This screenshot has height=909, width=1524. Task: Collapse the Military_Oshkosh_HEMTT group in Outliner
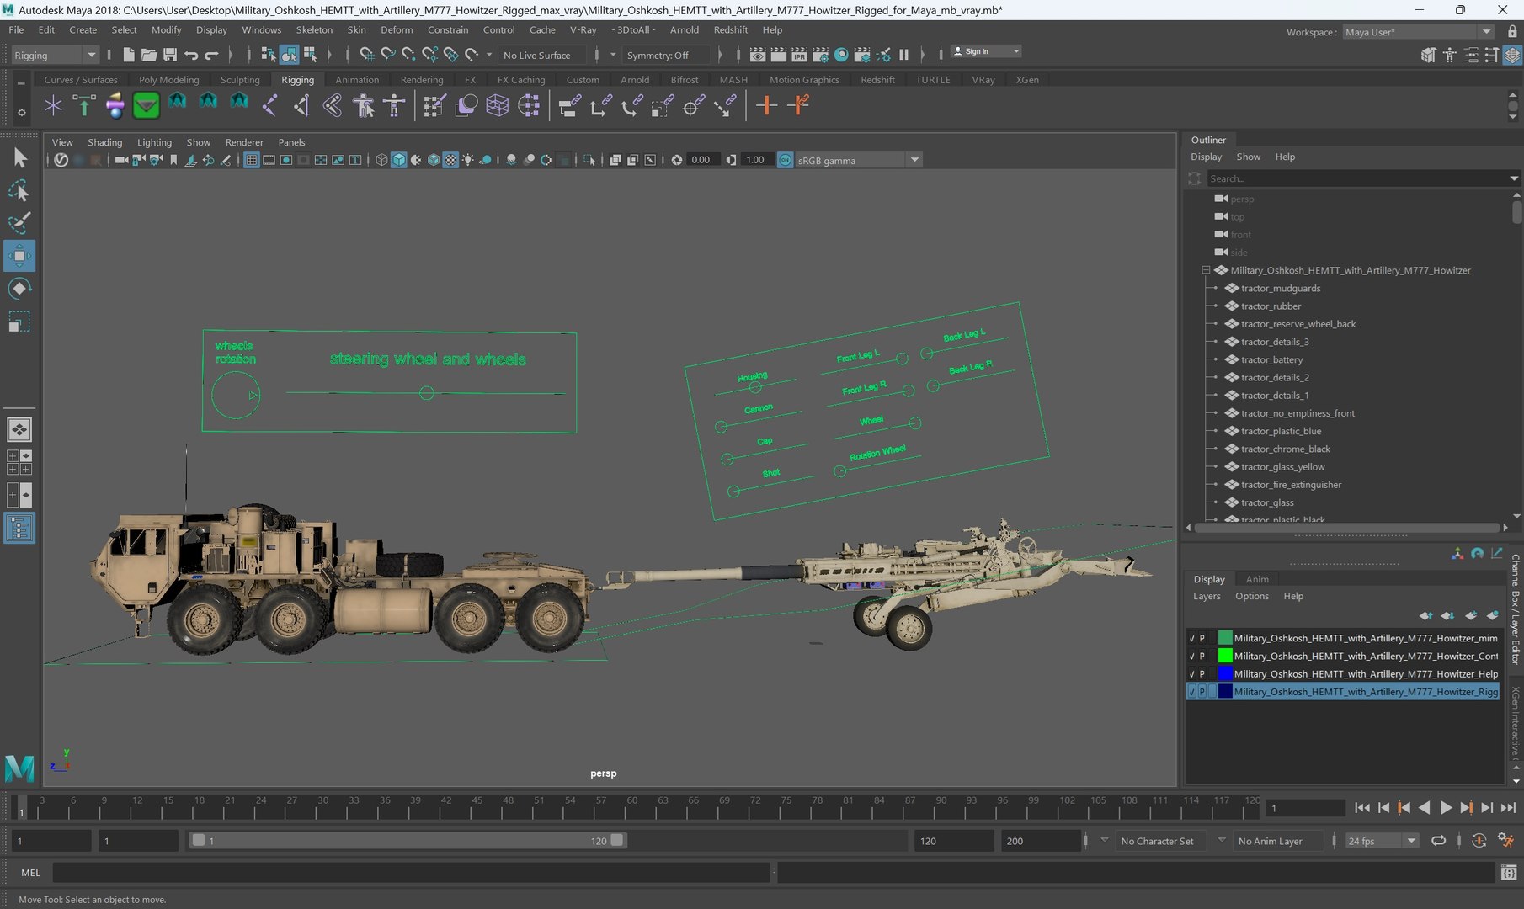(x=1206, y=270)
